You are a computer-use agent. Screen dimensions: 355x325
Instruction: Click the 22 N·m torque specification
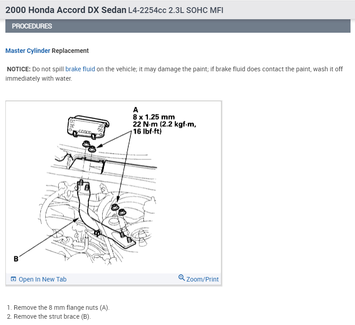[x=165, y=124]
